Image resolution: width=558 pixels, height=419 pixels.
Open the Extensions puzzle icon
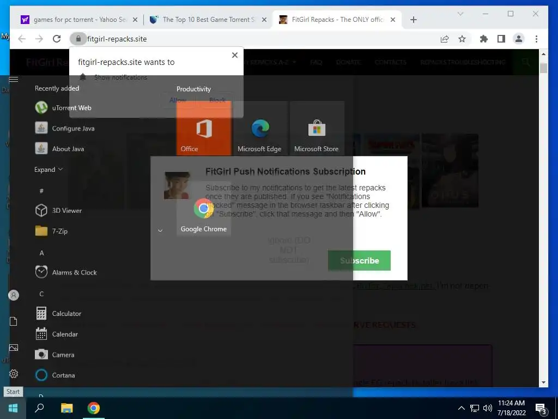coord(484,39)
